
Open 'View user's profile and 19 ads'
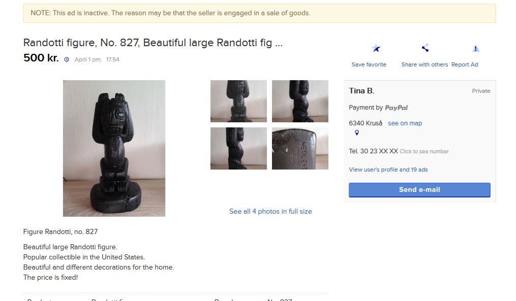point(388,170)
